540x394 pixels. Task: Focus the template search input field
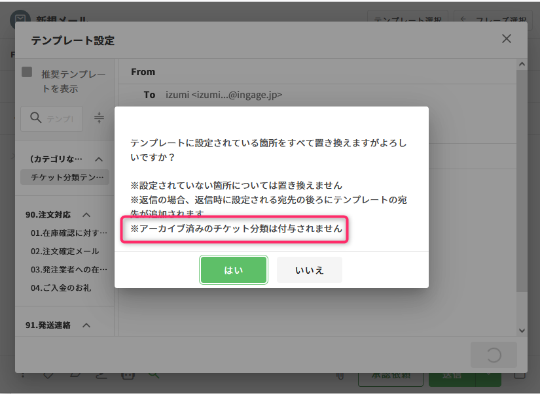[60, 119]
